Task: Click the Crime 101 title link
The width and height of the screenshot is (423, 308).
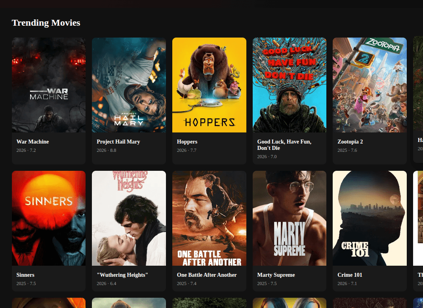Action: (350, 275)
